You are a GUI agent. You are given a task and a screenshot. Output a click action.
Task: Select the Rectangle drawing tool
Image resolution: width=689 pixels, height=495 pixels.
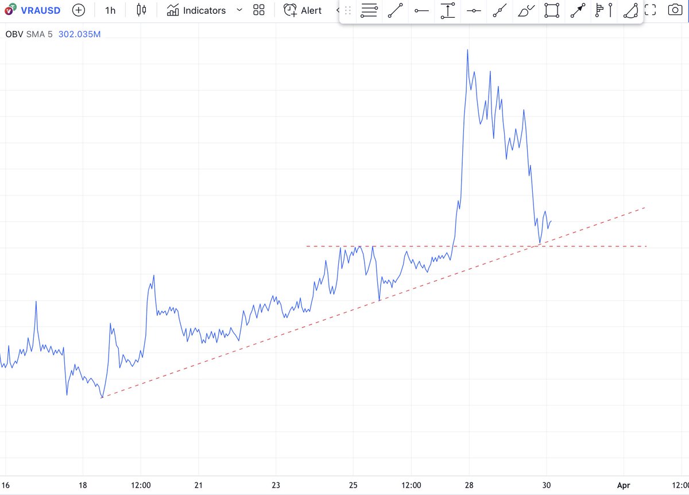[x=552, y=10]
